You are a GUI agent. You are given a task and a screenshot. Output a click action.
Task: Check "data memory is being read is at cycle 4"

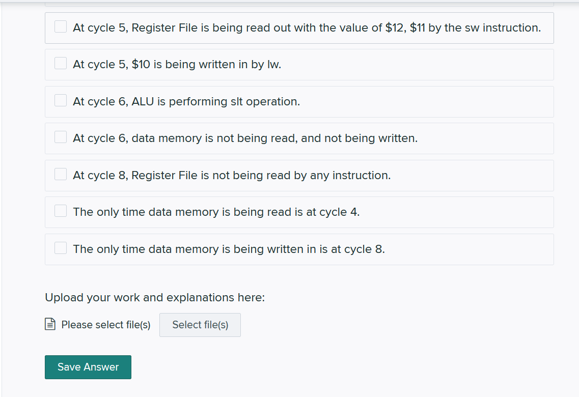pos(61,211)
